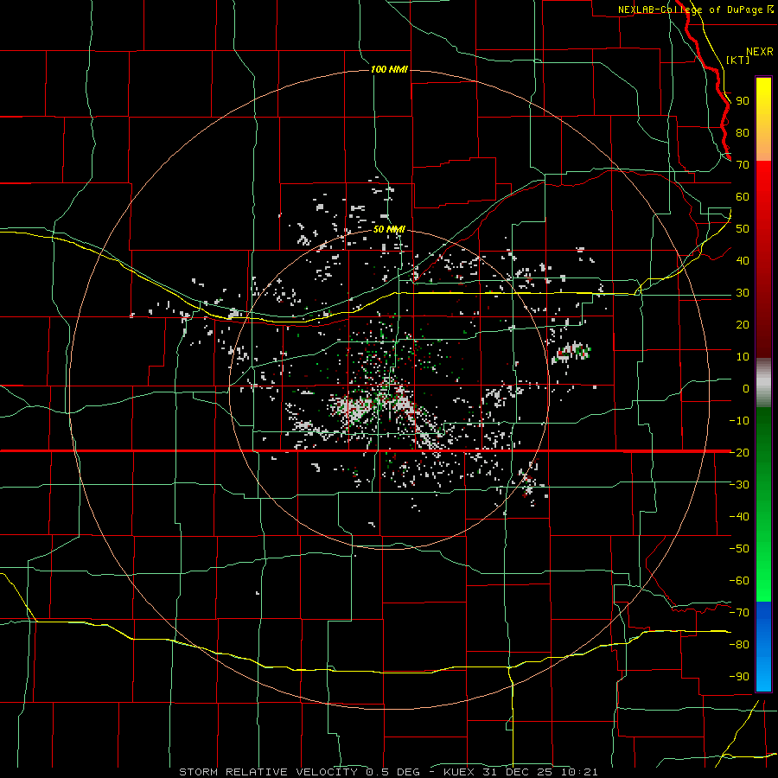Select the -20 value on the velocity scale
The height and width of the screenshot is (778, 778).
(739, 453)
